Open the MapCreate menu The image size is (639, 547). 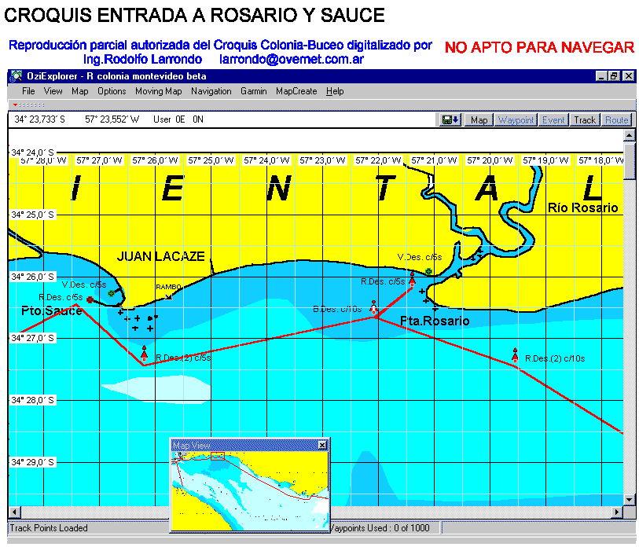point(296,91)
